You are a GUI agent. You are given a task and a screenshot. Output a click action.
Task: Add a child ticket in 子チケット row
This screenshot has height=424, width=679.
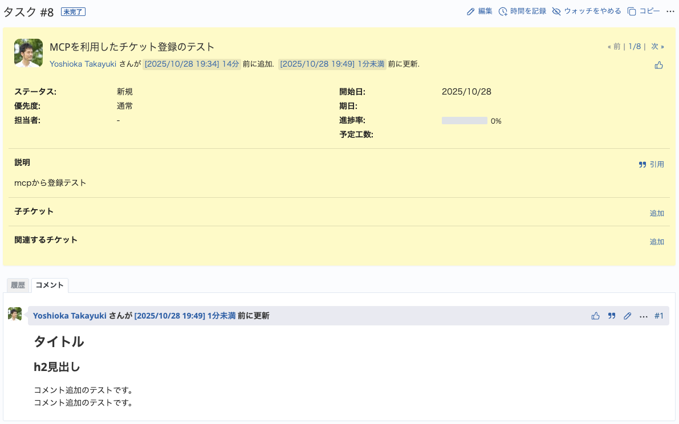click(657, 213)
